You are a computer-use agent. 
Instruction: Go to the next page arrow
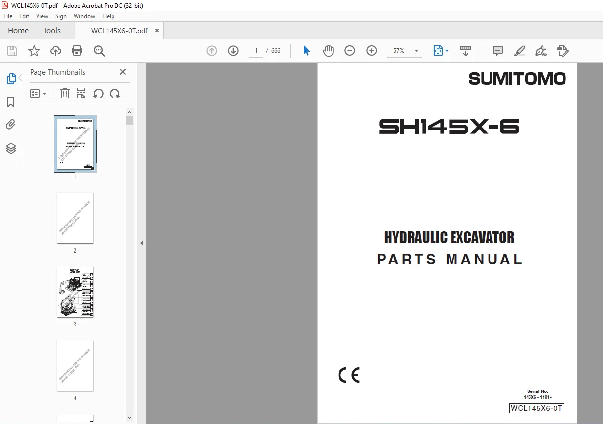(233, 51)
